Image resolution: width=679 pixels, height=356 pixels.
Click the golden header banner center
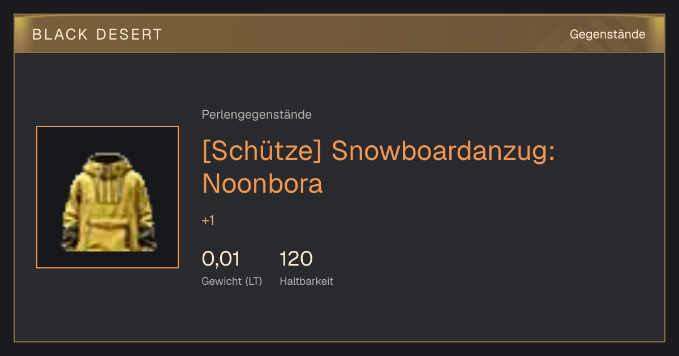(x=339, y=34)
